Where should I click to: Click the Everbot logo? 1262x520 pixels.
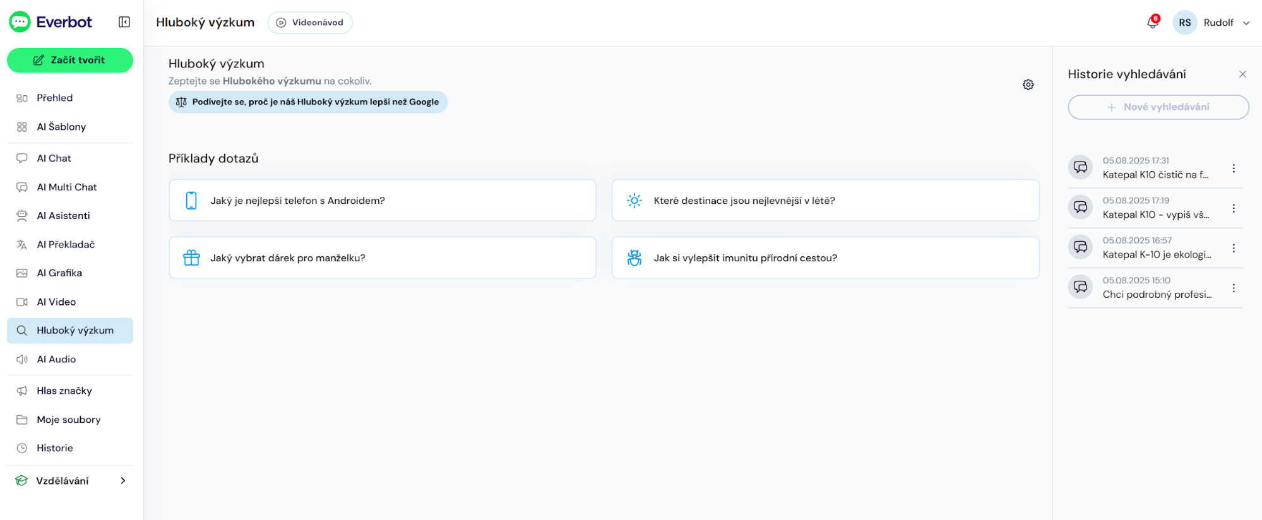point(51,22)
